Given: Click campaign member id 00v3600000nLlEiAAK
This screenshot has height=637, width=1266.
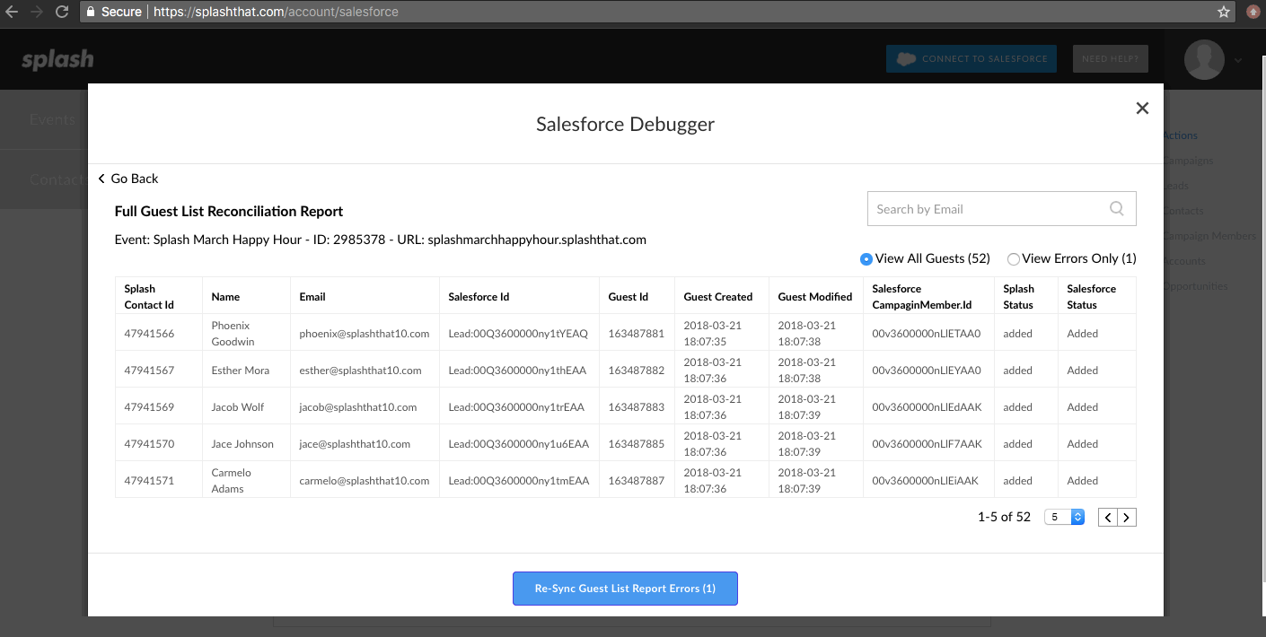Looking at the screenshot, I should point(926,480).
